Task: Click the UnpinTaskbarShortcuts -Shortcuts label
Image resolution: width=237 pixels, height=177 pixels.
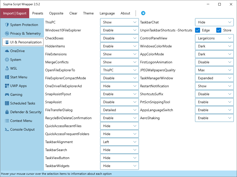Action: [x=166, y=30]
